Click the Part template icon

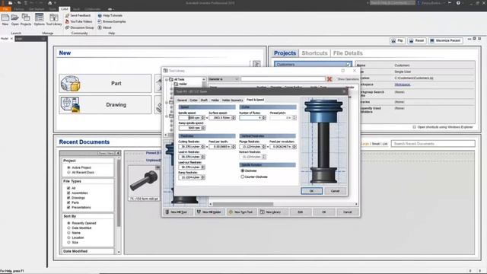pos(71,83)
